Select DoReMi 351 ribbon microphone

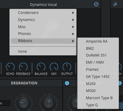[98, 55]
